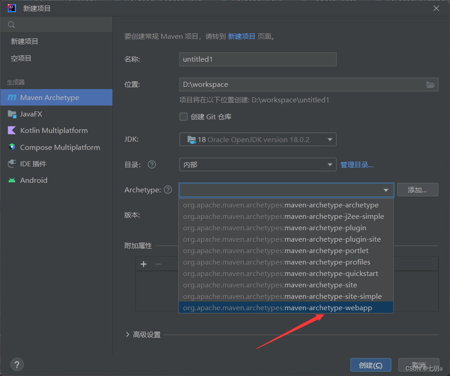The image size is (450, 376).
Task: Click the 名称 field containing untitled1
Action: (x=258, y=59)
